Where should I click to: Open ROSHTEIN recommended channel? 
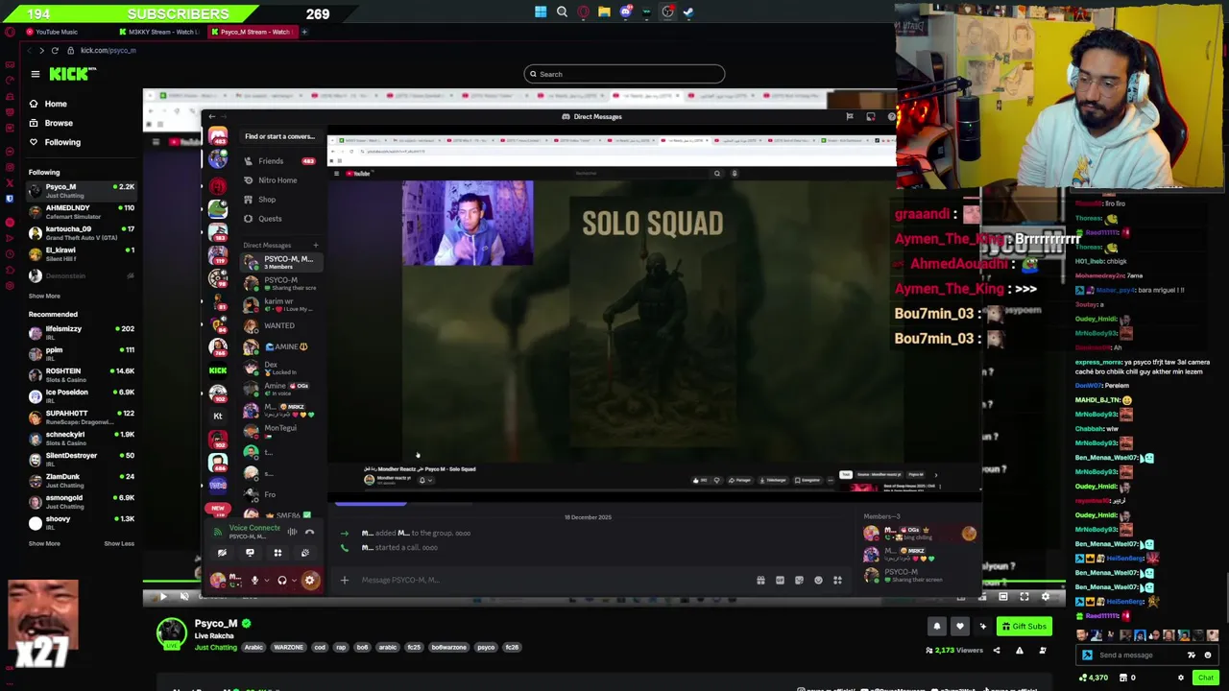click(x=82, y=374)
